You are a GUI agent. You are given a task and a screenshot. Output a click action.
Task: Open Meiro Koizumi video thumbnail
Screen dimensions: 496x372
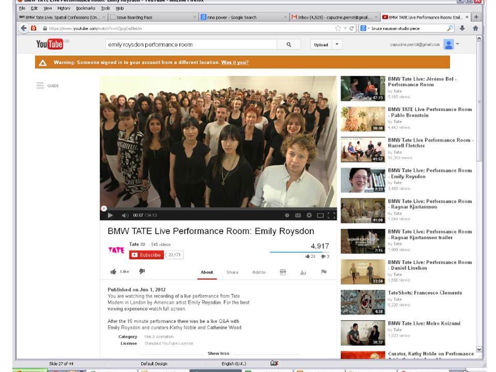pos(363,333)
